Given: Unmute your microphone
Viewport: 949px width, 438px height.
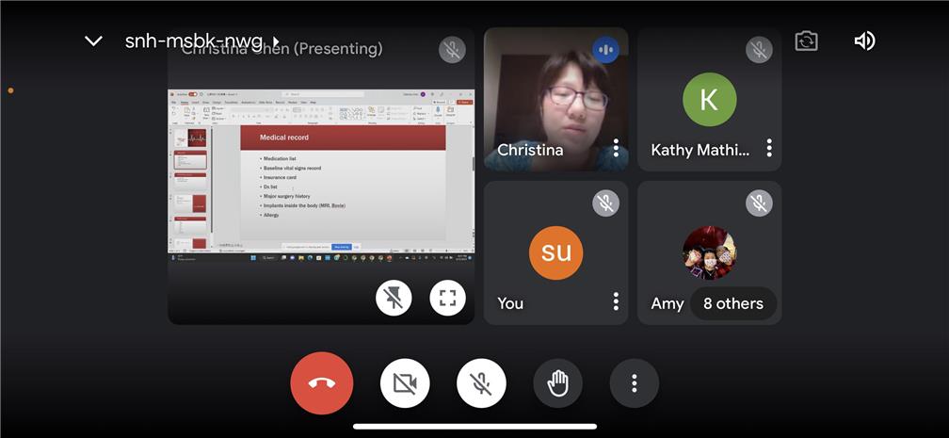Looking at the screenshot, I should (481, 383).
